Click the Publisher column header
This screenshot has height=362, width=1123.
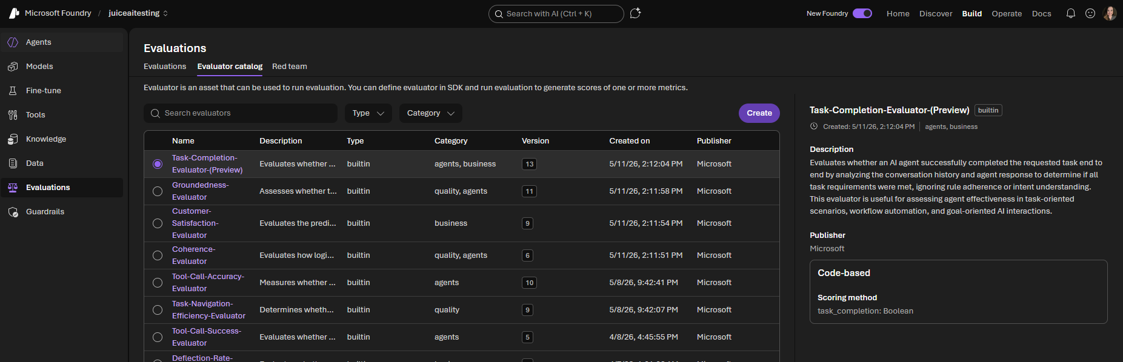[714, 141]
